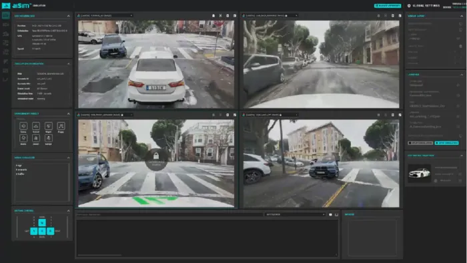
Task: Click the first icon in left sidebar
Action: tap(5, 15)
